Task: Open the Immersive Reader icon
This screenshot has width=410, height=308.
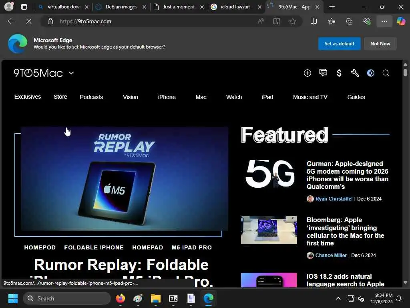Action: (x=277, y=21)
